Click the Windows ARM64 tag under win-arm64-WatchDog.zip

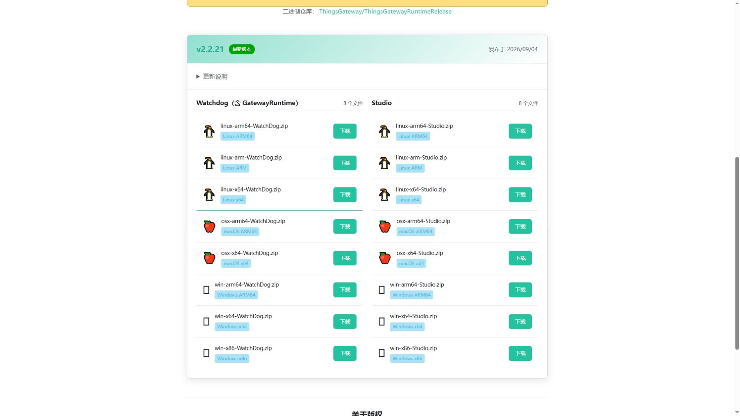236,295
